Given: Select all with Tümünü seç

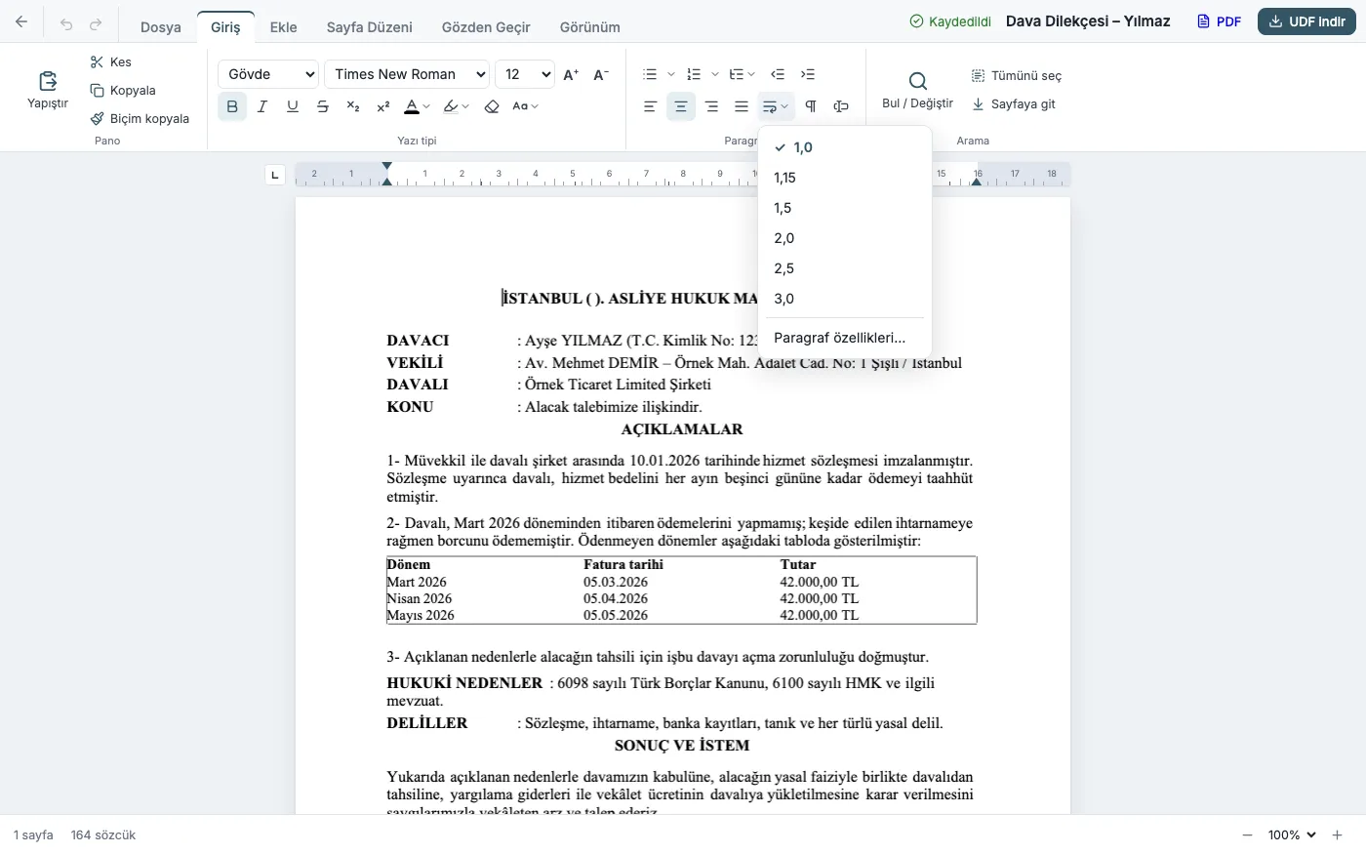Looking at the screenshot, I should 1017,76.
